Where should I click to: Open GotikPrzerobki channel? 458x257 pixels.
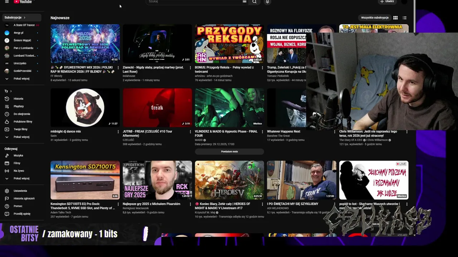point(22,71)
